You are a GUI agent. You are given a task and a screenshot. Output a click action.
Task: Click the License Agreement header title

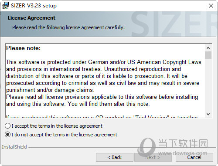[31, 18]
